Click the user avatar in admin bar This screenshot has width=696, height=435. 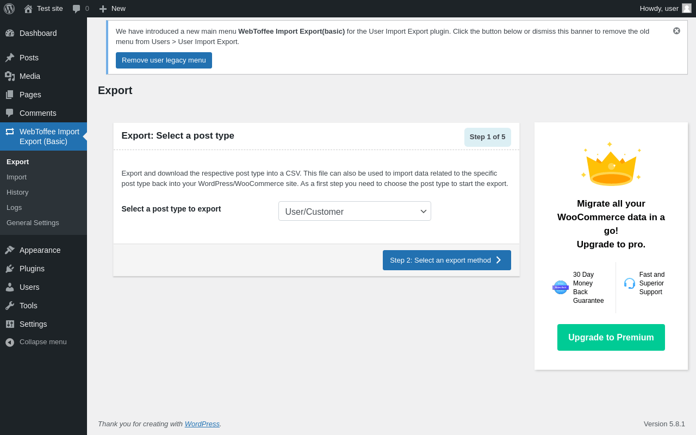[687, 8]
